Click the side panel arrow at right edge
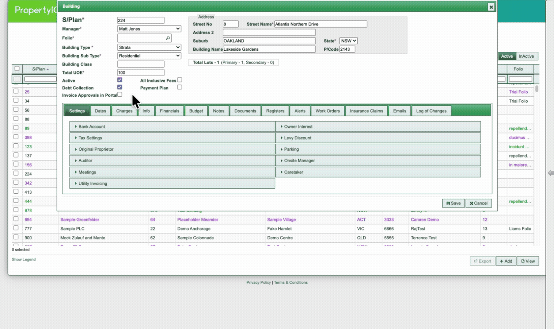This screenshot has height=329, width=554. [550, 173]
